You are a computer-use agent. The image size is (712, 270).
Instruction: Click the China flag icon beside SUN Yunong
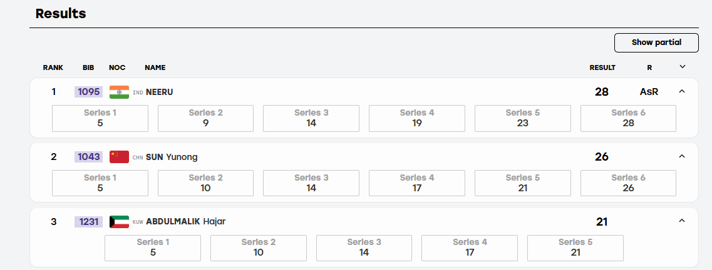pyautogui.click(x=120, y=157)
